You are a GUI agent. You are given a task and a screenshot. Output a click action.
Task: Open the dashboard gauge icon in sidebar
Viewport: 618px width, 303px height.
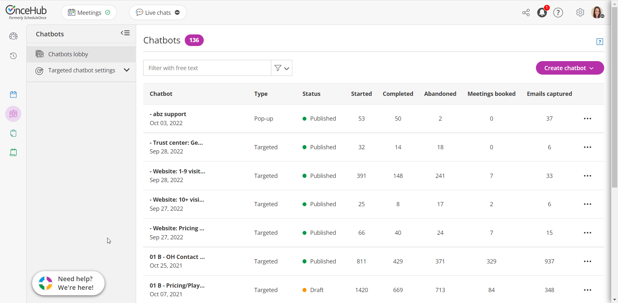pos(13,36)
